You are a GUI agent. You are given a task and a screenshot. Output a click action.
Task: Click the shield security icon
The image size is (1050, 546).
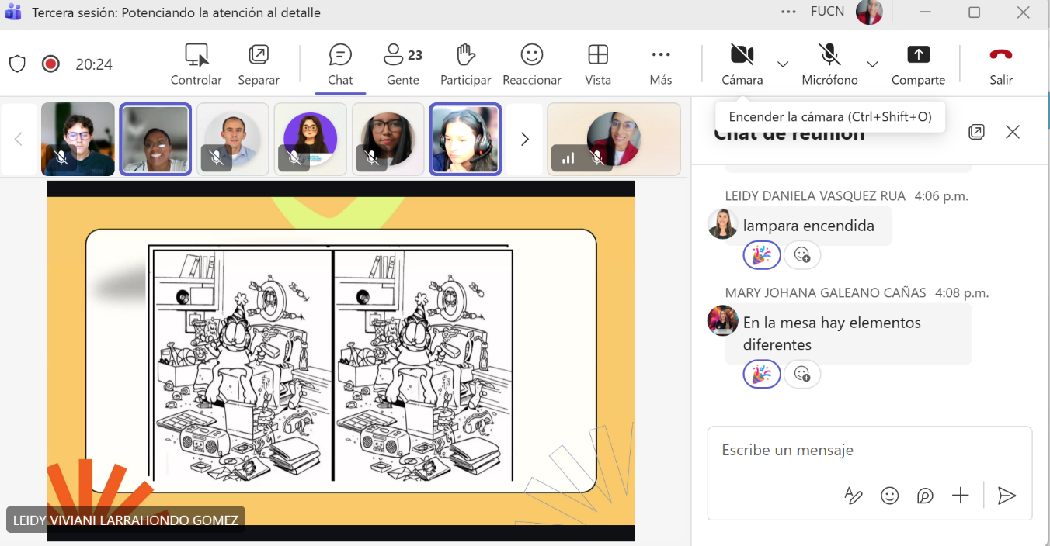[x=18, y=64]
